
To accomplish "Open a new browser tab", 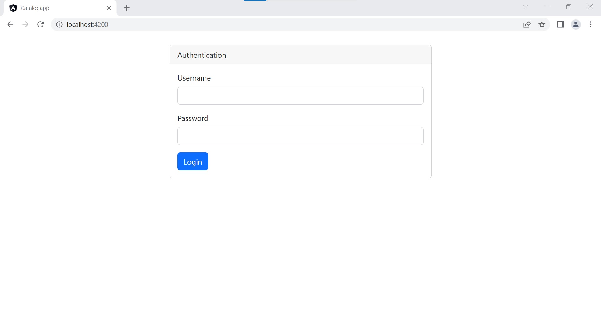I will point(126,8).
